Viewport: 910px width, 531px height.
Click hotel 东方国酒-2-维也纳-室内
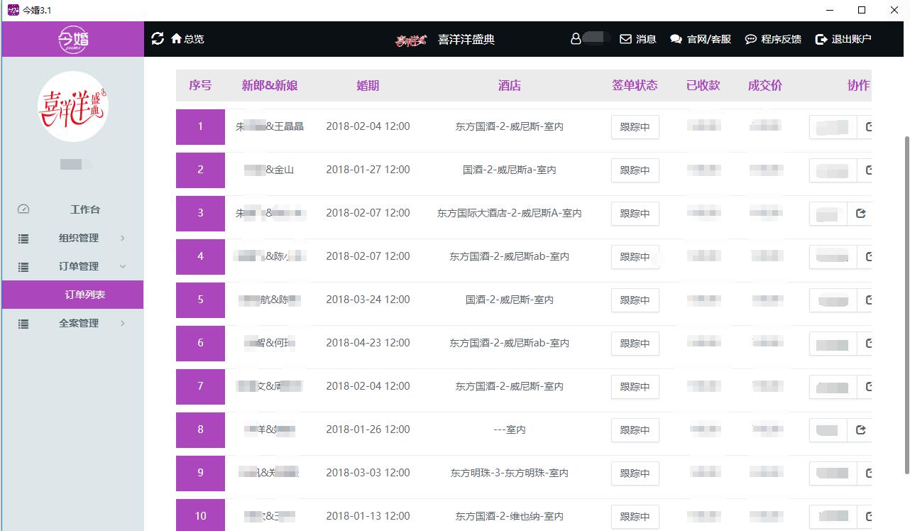[510, 516]
